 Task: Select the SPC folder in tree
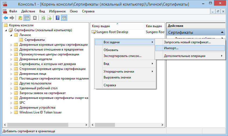[x=22, y=103]
